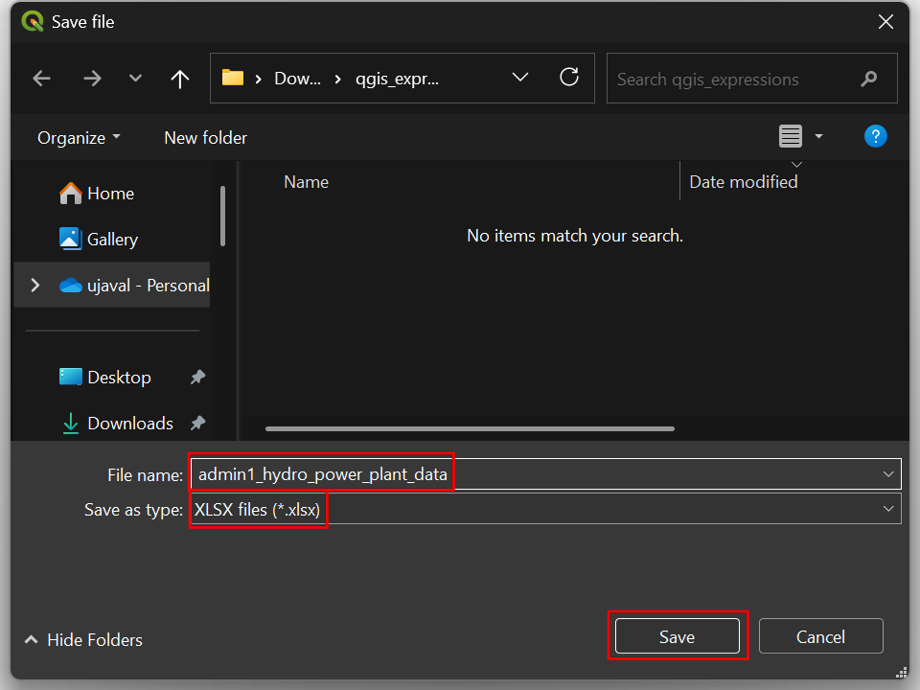The image size is (920, 690).
Task: Click the folder icon in address bar
Action: click(233, 78)
